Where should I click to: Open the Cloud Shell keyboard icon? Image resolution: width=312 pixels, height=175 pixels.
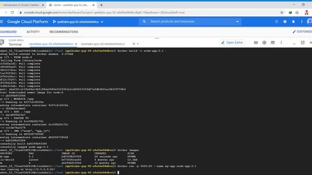256,42
